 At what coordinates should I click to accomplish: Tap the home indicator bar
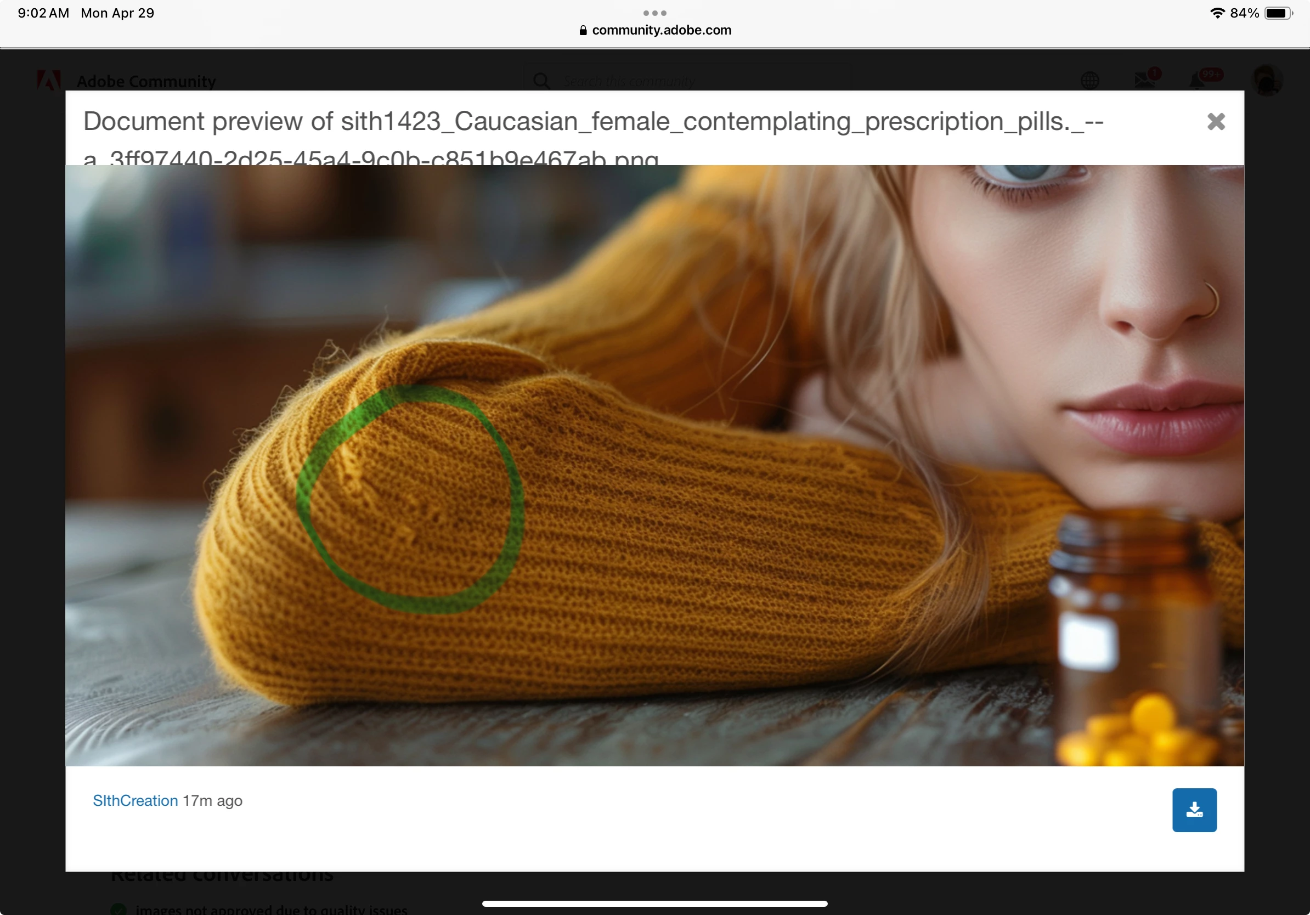pyautogui.click(x=654, y=903)
